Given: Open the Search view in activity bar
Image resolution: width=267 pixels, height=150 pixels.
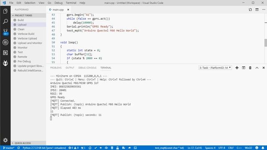Looking at the screenshot, I should (x=5, y=21).
